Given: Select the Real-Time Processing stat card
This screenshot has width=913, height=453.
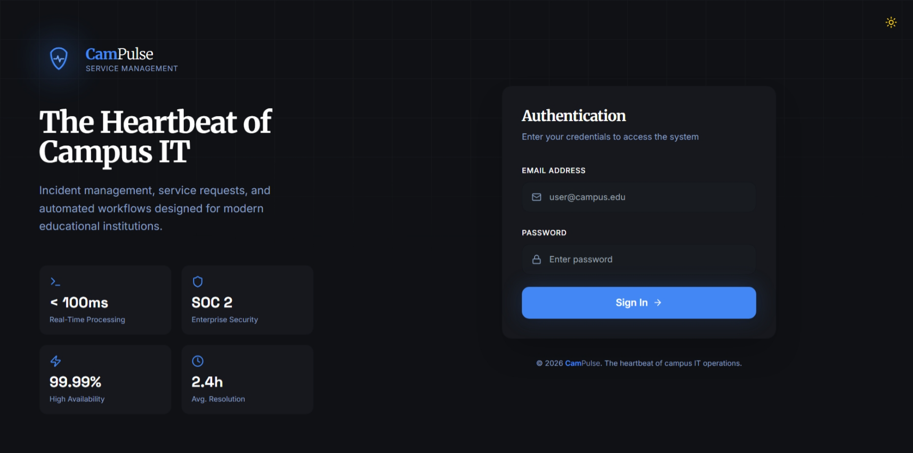Looking at the screenshot, I should (105, 300).
